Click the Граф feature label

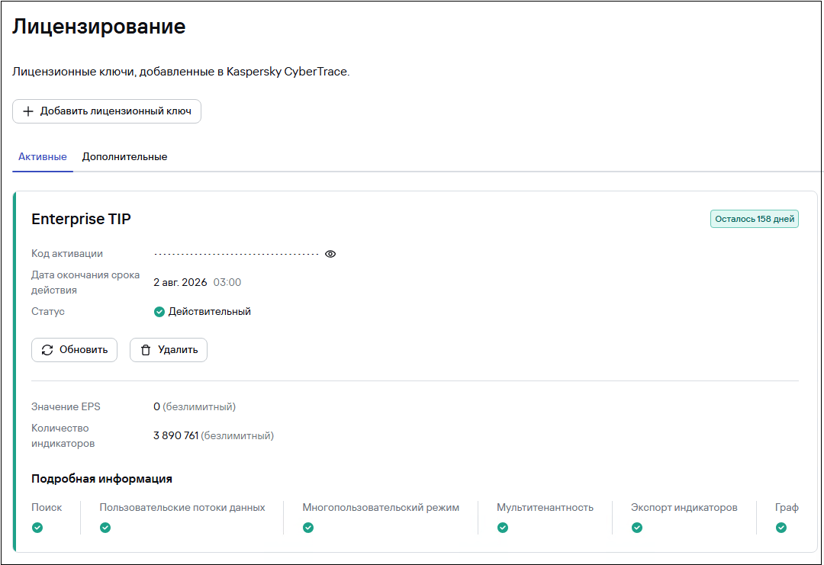(x=787, y=508)
